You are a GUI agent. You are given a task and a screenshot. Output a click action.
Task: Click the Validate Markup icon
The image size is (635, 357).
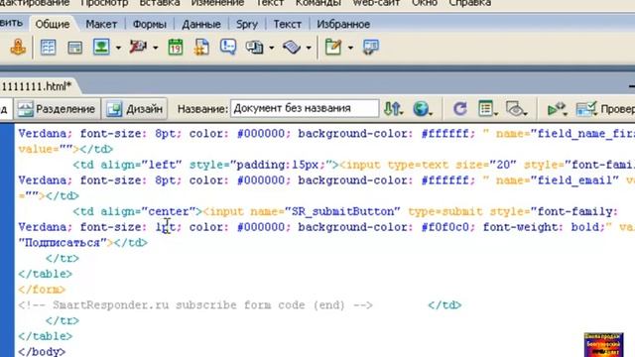557,109
